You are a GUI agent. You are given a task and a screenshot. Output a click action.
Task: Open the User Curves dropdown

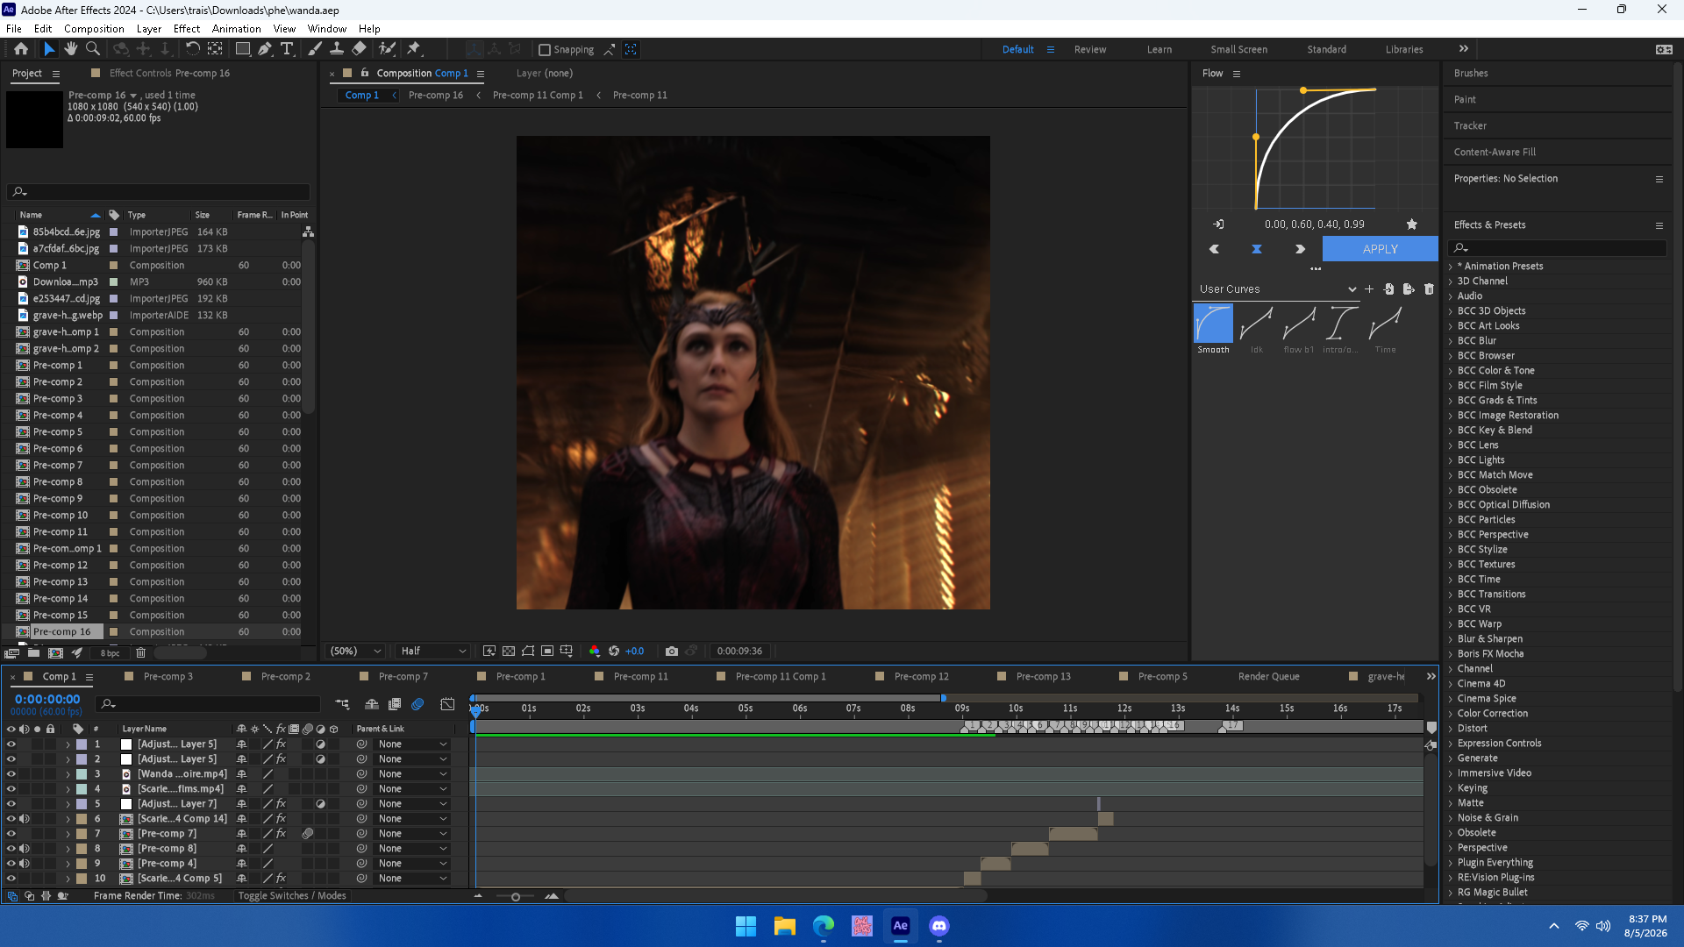point(1277,288)
